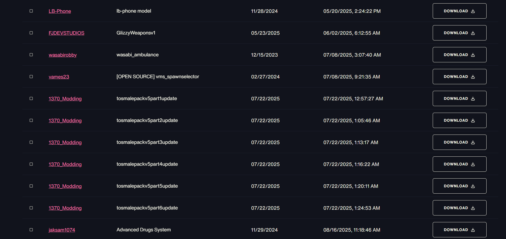The image size is (506, 239).
Task: Open 1370_Modding link for tosmalepackv5part1update
Action: tap(65, 99)
